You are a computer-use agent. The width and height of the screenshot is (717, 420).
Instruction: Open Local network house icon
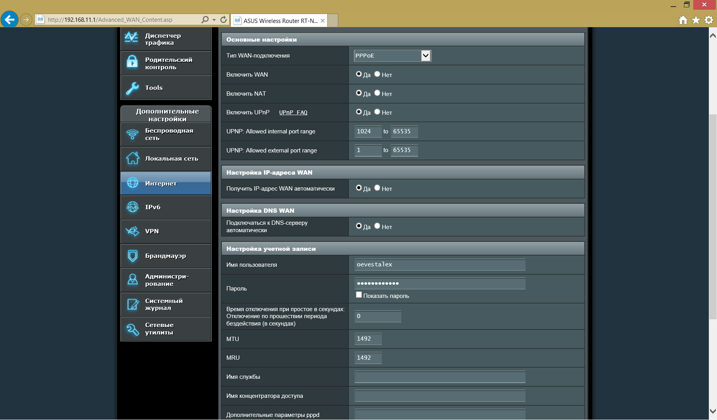132,158
